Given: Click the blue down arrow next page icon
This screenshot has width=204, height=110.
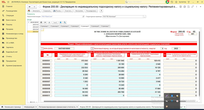Looking at the screenshot, I should [x=61, y=22].
